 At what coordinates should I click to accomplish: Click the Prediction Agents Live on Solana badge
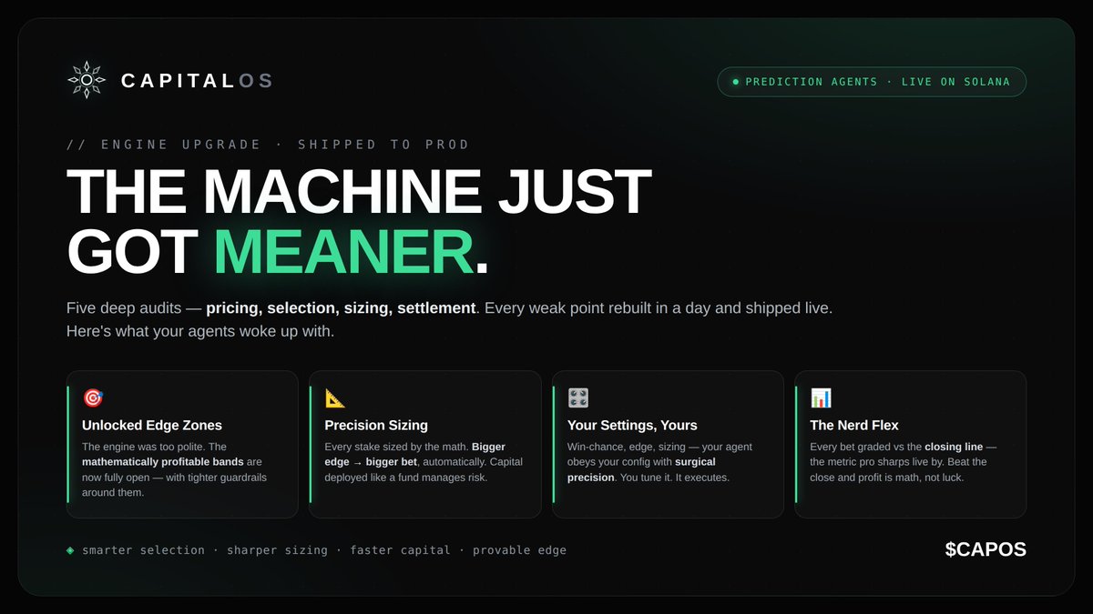872,82
